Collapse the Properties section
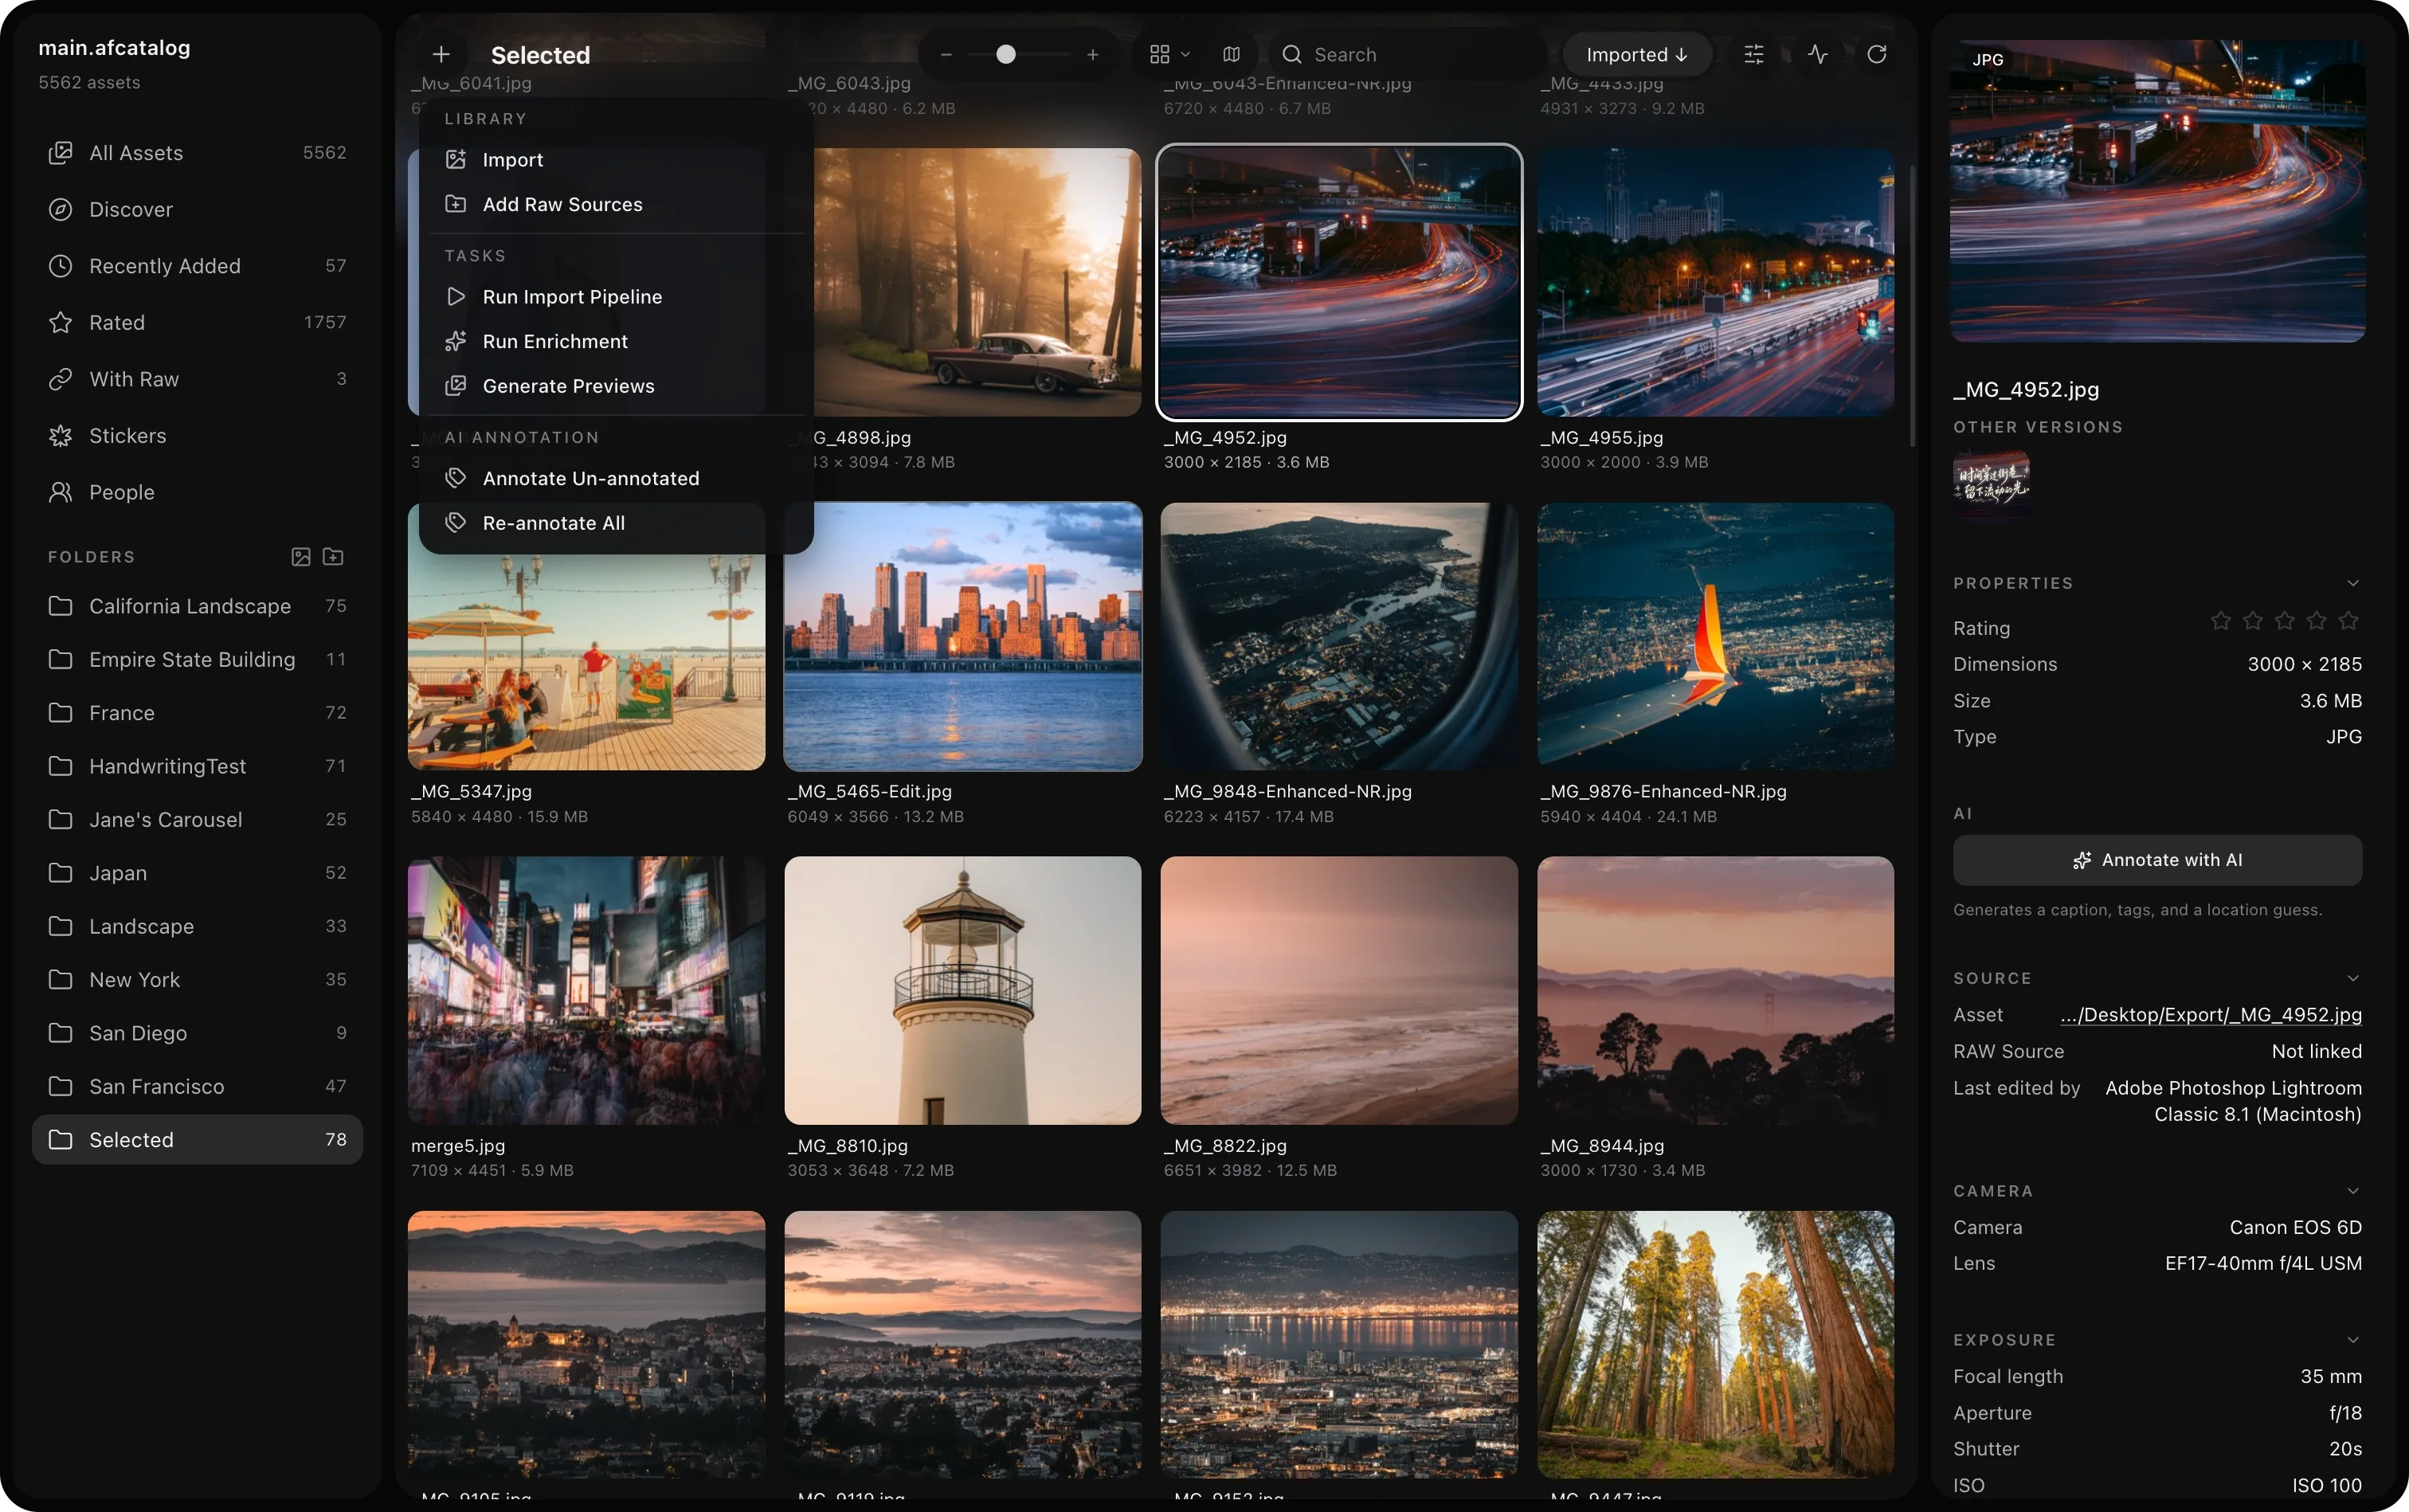Image resolution: width=2409 pixels, height=1512 pixels. 2353,583
